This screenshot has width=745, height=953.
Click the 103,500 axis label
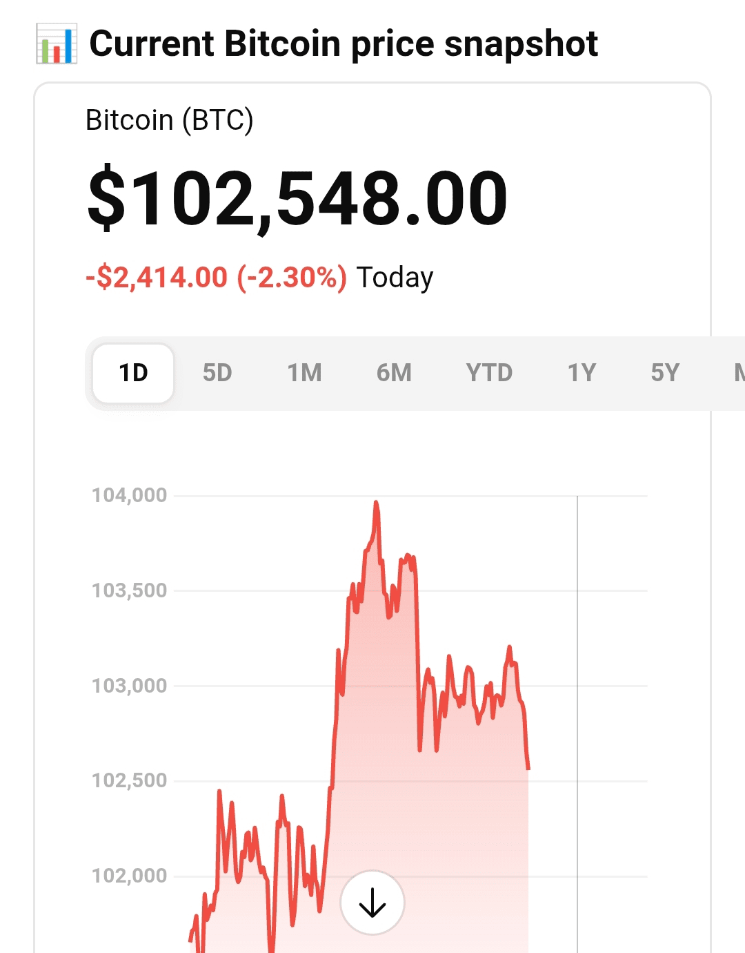coord(130,590)
